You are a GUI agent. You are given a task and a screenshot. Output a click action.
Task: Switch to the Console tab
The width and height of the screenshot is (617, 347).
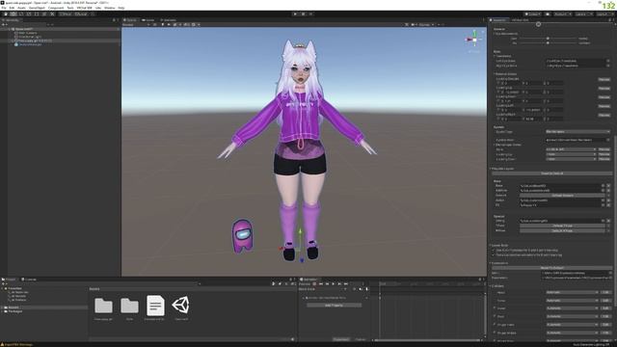[30, 280]
